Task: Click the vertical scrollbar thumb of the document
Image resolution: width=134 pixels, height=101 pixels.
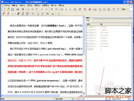Action: pyautogui.click(x=84, y=37)
